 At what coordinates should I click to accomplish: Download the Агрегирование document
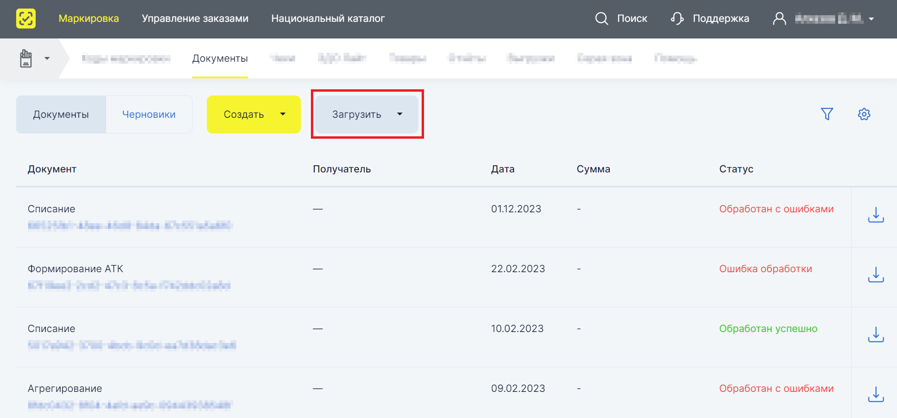tap(876, 395)
